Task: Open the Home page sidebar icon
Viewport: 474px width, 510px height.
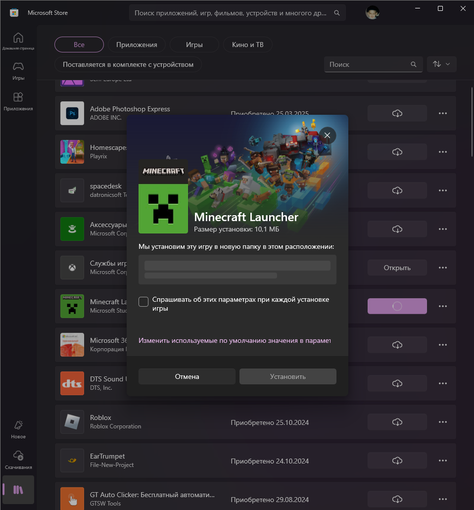Action: 18,41
